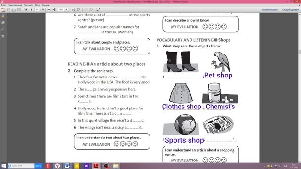Viewport: 301px width, 169px height.
Task: Click the page number input field
Action: tap(37, 9)
